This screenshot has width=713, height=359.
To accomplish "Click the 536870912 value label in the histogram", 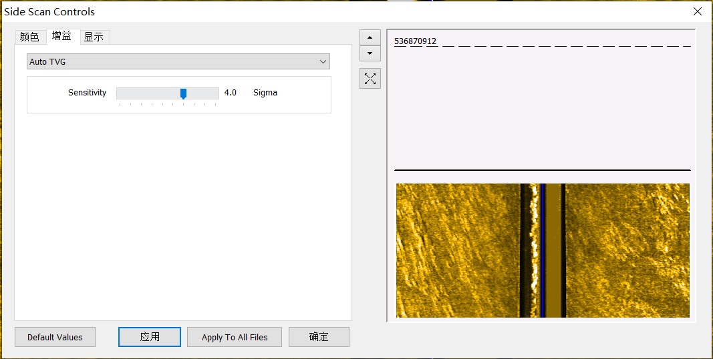I will pos(415,41).
